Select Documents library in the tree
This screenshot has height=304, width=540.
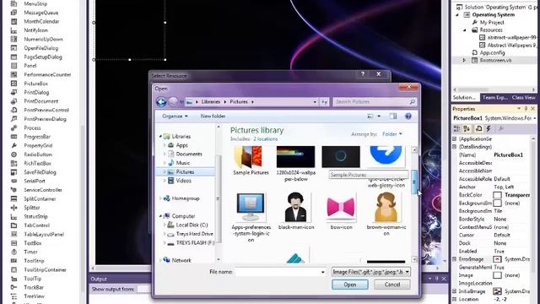(189, 154)
